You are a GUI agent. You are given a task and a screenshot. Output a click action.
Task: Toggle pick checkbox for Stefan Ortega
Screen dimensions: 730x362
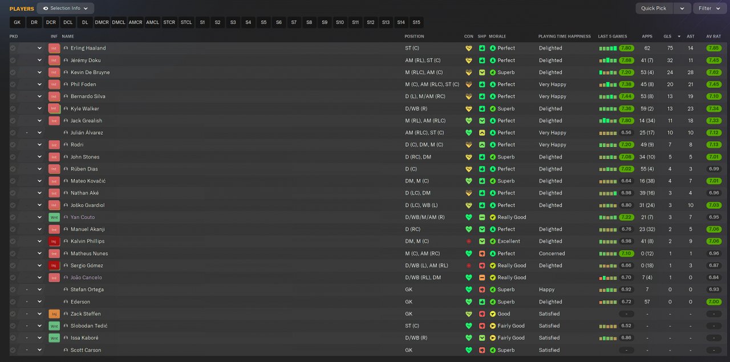(13, 290)
